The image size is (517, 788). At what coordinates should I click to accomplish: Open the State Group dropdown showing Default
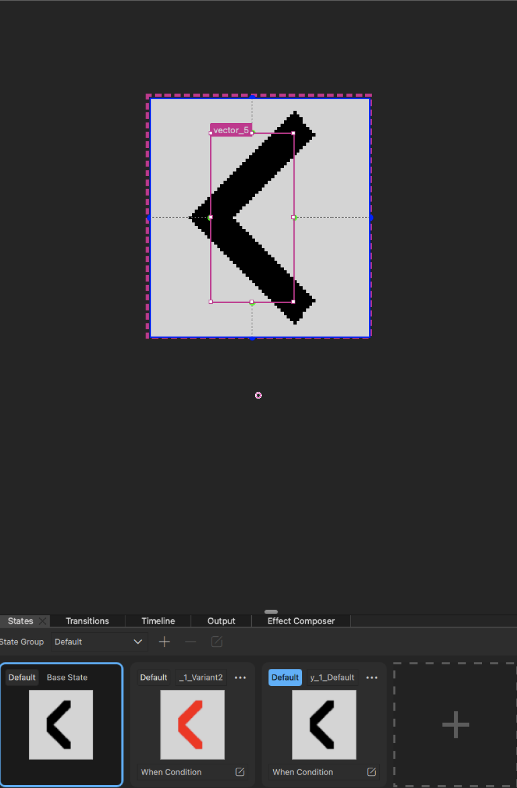click(x=99, y=642)
